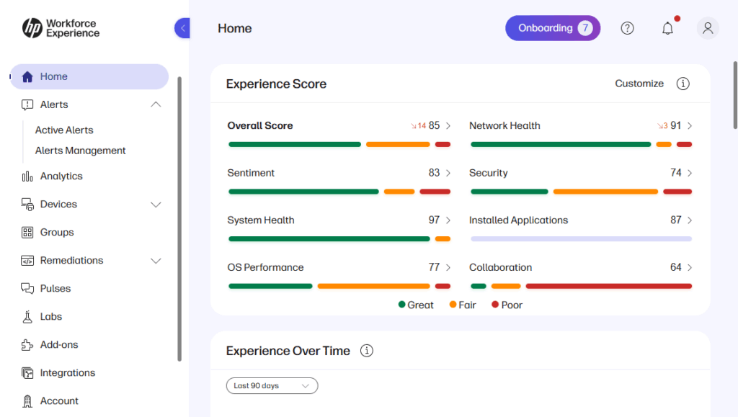Expand the Remediations section
Image resolution: width=738 pixels, height=417 pixels.
[156, 260]
